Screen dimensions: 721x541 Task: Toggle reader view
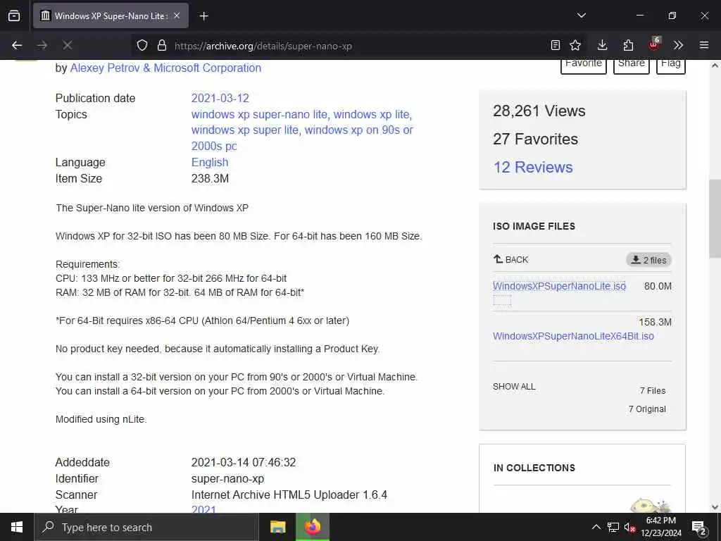pyautogui.click(x=556, y=45)
